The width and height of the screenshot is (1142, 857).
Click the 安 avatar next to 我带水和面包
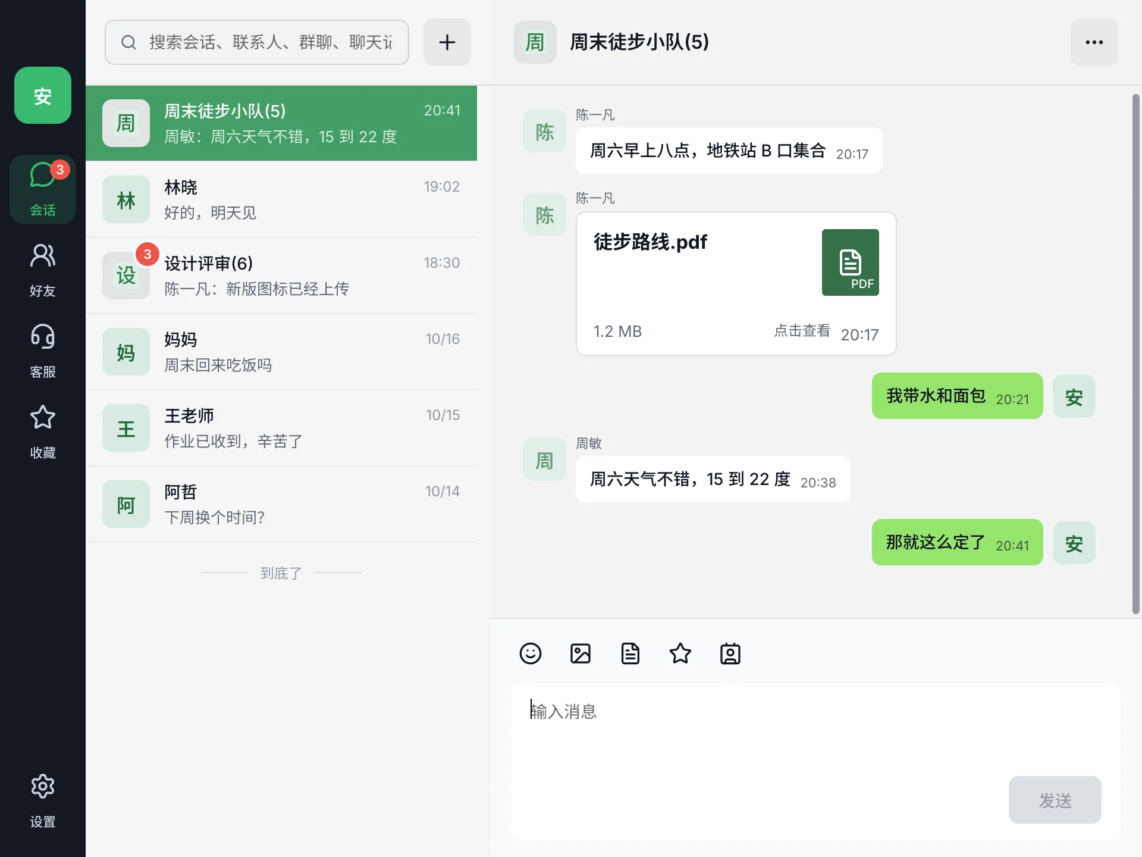pyautogui.click(x=1074, y=396)
